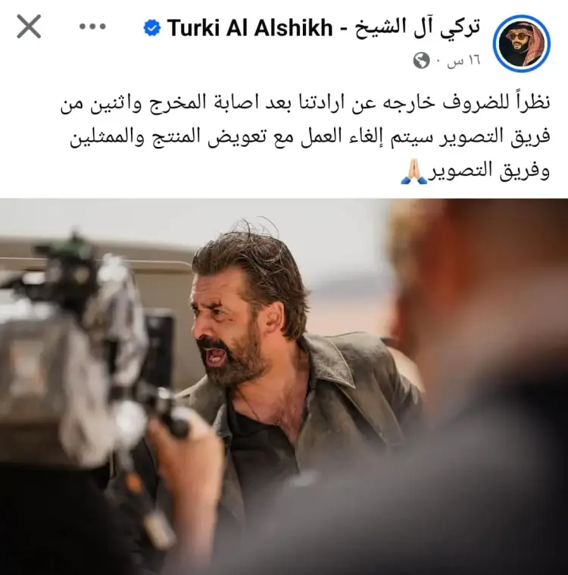Click the globe public privacy icon
568x575 pixels.
[421, 61]
